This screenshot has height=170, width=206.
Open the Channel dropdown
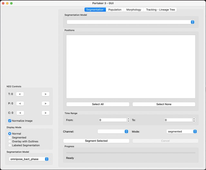pyautogui.click(x=113, y=132)
